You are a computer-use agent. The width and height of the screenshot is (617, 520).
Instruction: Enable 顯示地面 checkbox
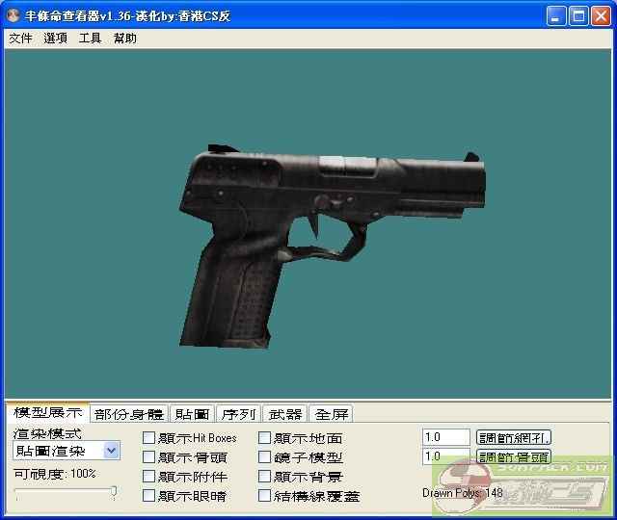click(x=264, y=438)
